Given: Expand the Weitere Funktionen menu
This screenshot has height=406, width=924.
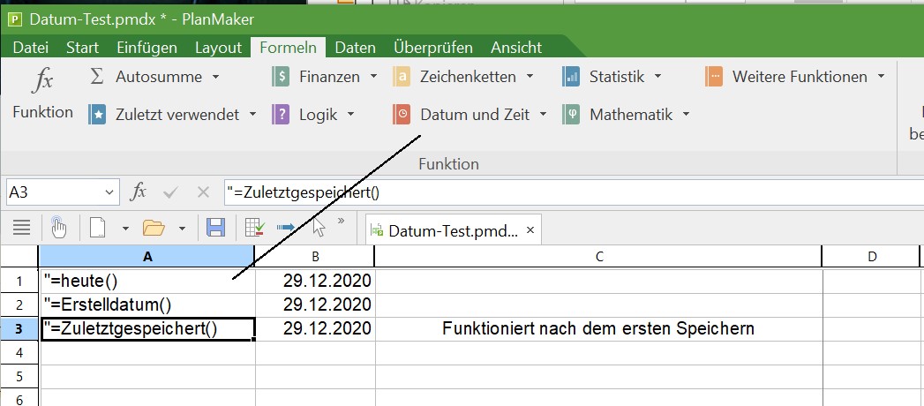Looking at the screenshot, I should 880,77.
